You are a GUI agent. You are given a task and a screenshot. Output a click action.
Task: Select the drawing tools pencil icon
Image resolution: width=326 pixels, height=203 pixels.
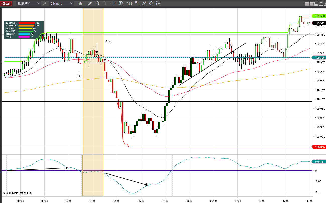coord(90,4)
